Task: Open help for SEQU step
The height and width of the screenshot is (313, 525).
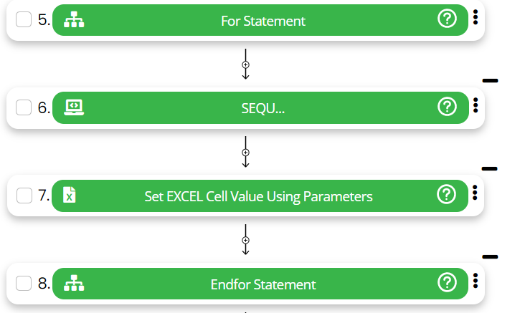Action: (447, 107)
